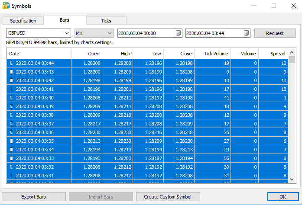Screen dimensions: 302x205
Task: Click date text 2020.03.04 03:32
Action: [35, 167]
